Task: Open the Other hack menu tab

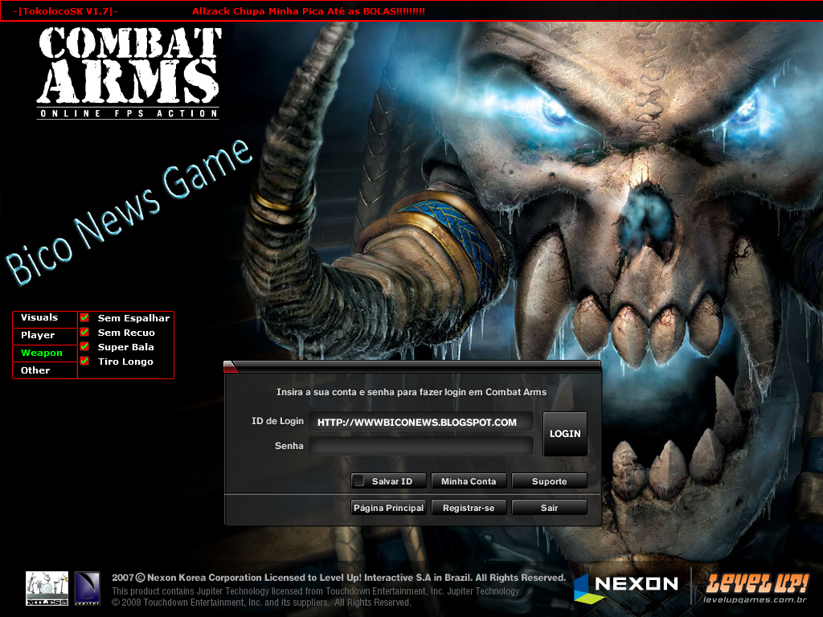Action: pos(45,370)
